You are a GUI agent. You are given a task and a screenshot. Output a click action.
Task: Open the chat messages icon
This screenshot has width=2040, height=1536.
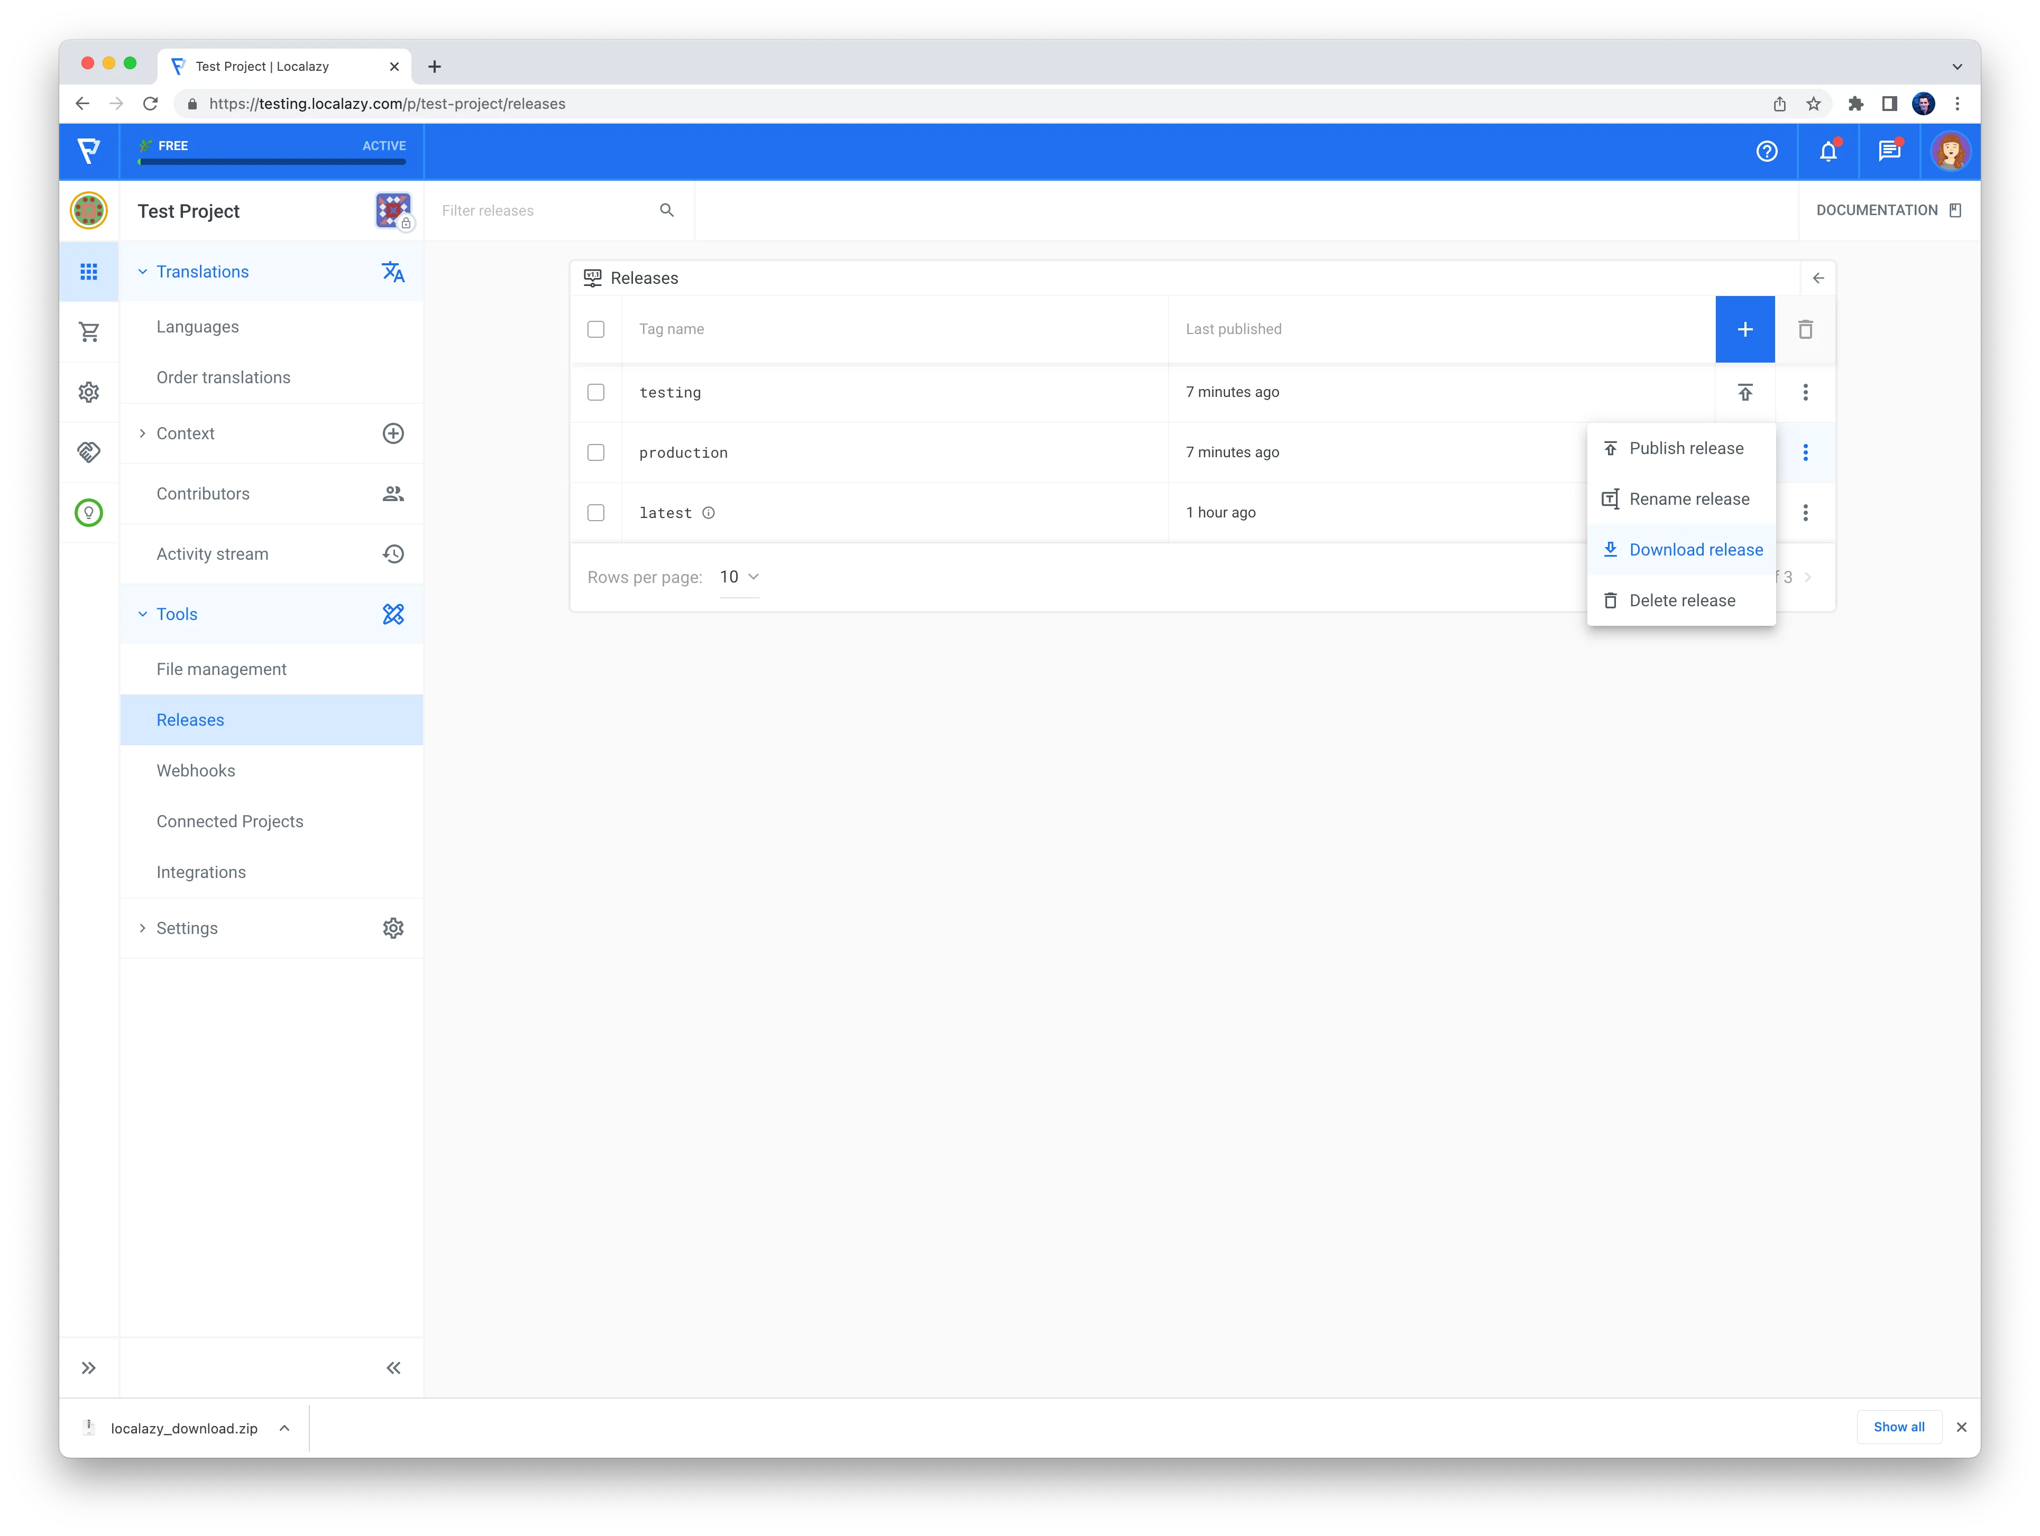(x=1889, y=151)
